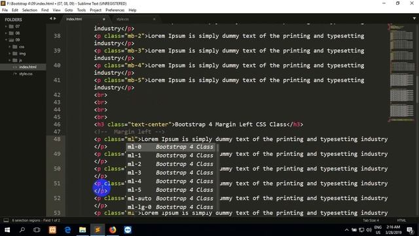Click the unsaved dot on index.html tab
Screen dimensions: 419x236
pyautogui.click(x=103, y=19)
